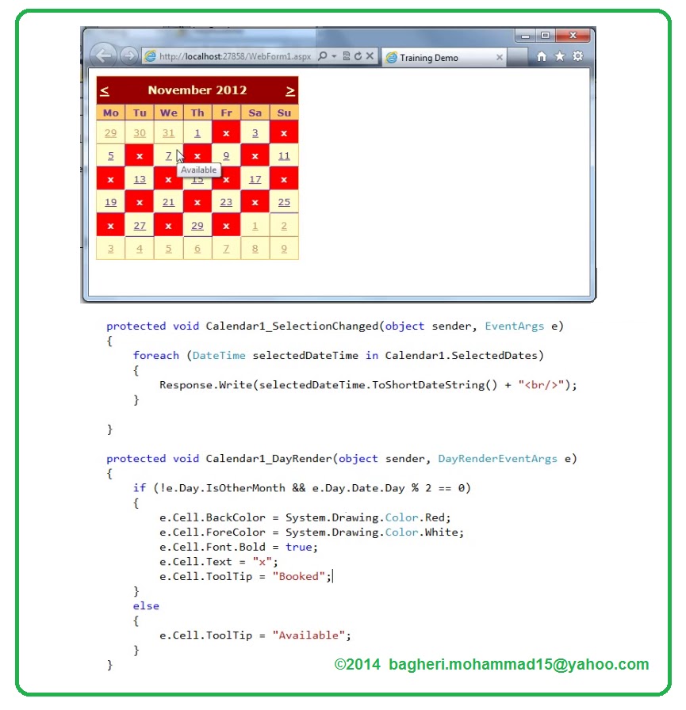The image size is (686, 710).
Task: Open address bar autocomplete dropdown arrow
Action: (x=334, y=56)
